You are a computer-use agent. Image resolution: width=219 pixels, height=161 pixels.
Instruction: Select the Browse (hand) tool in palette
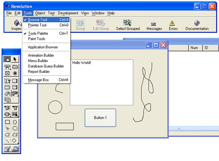click(7, 59)
